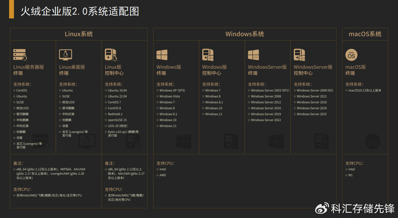Click the Windows版 终端 column title
This screenshot has width=398, height=218.
coord(169,70)
